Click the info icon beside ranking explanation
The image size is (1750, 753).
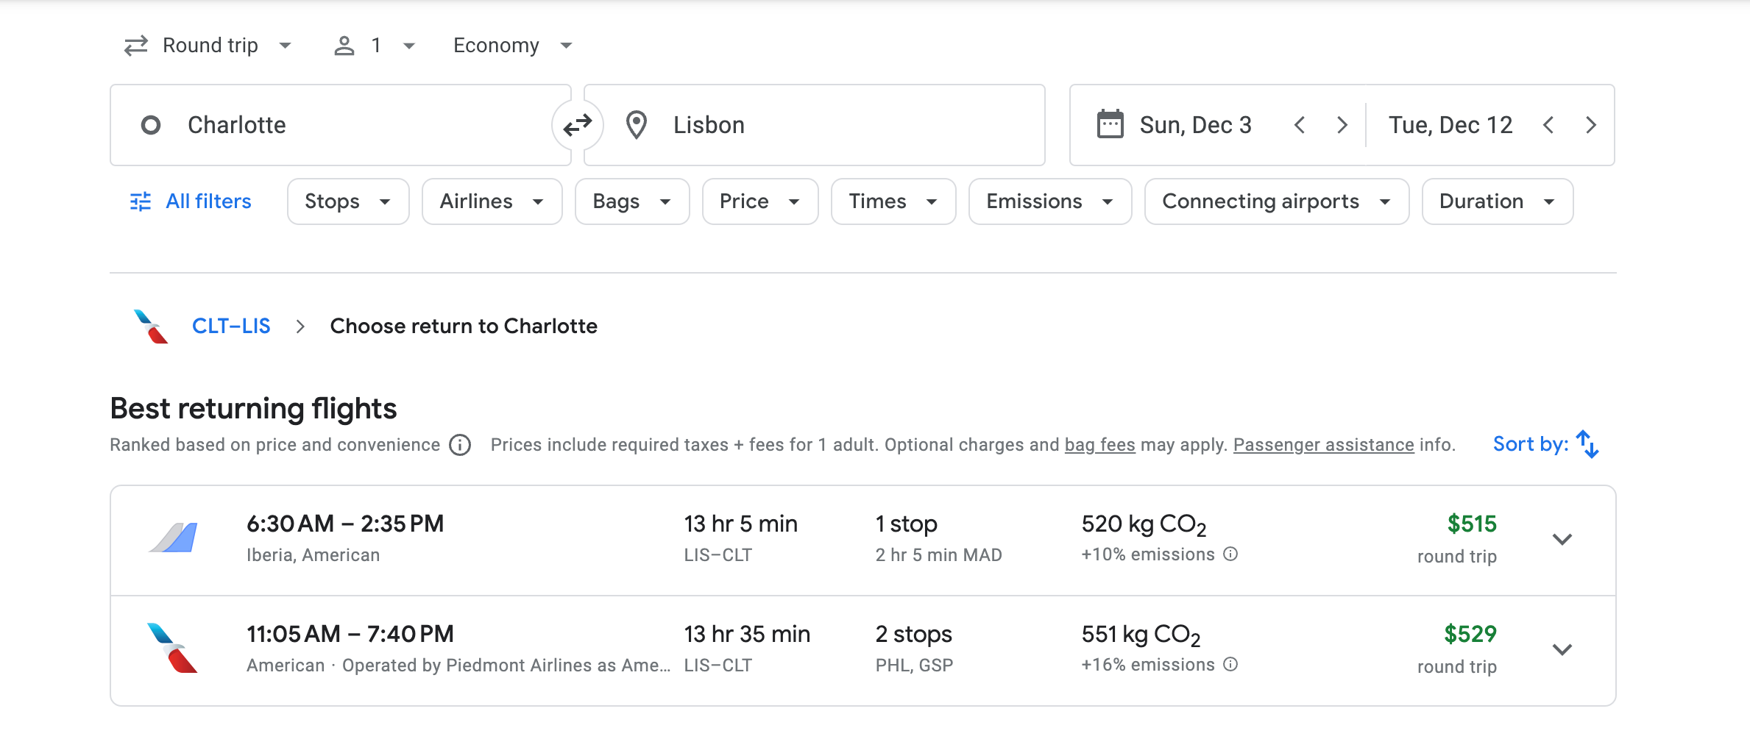[459, 445]
